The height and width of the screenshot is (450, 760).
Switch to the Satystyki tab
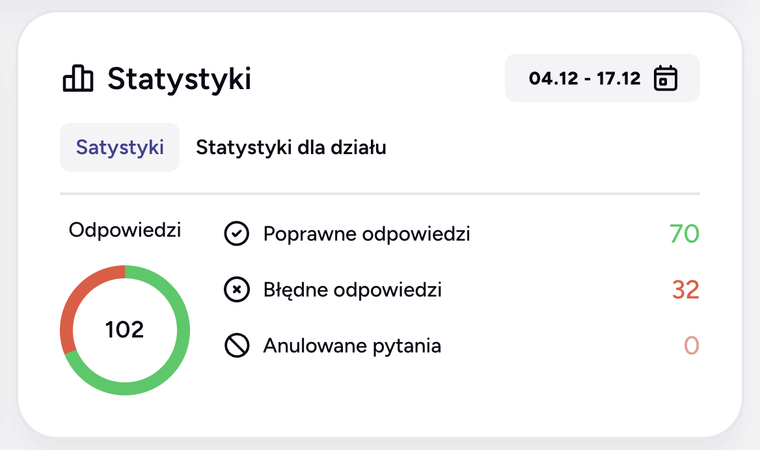(120, 148)
